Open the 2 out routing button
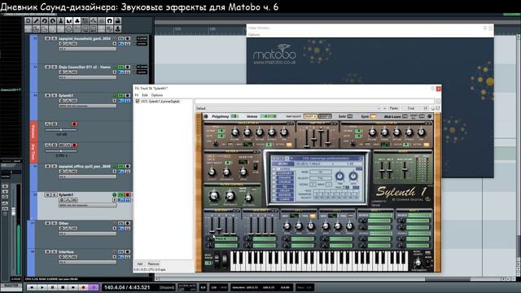Screen dimensions: 521x293 (411, 108)
